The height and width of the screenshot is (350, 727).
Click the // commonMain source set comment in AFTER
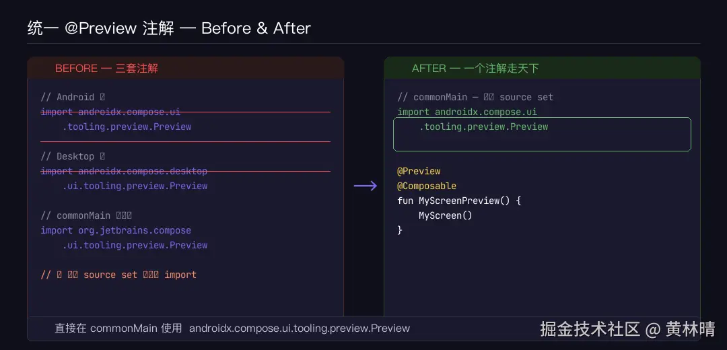point(475,97)
